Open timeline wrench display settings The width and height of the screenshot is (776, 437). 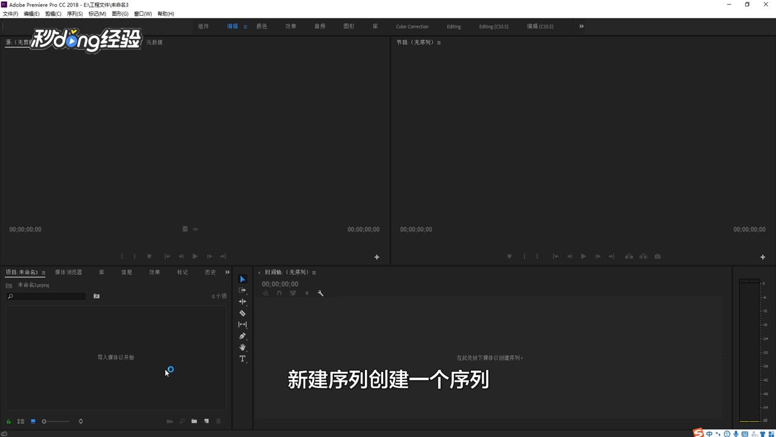tap(321, 293)
